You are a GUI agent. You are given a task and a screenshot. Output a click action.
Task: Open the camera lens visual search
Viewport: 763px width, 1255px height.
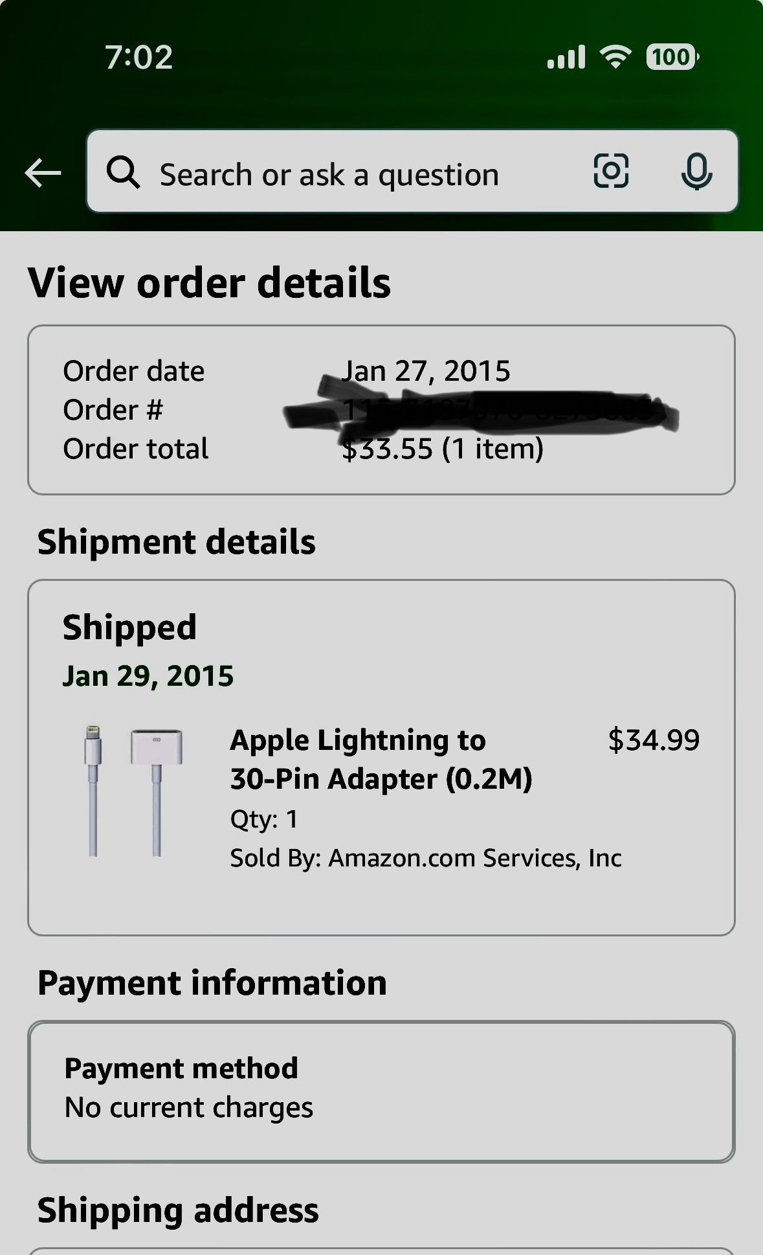611,172
